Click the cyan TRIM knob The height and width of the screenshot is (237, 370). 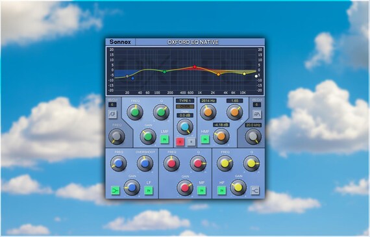click(185, 127)
